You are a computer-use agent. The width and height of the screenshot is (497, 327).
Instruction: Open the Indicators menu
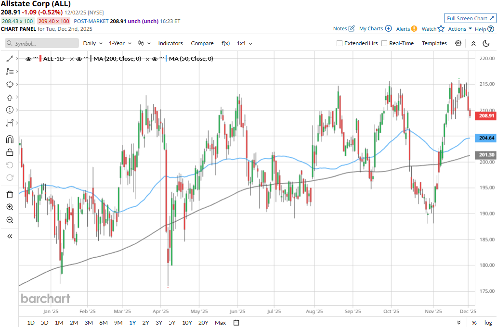tap(170, 43)
